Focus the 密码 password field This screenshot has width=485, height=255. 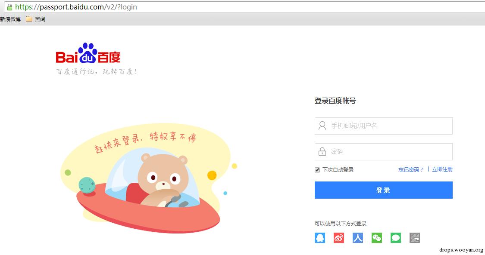coord(384,152)
